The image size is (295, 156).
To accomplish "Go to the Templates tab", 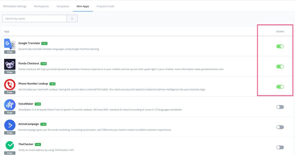I will 63,6.
